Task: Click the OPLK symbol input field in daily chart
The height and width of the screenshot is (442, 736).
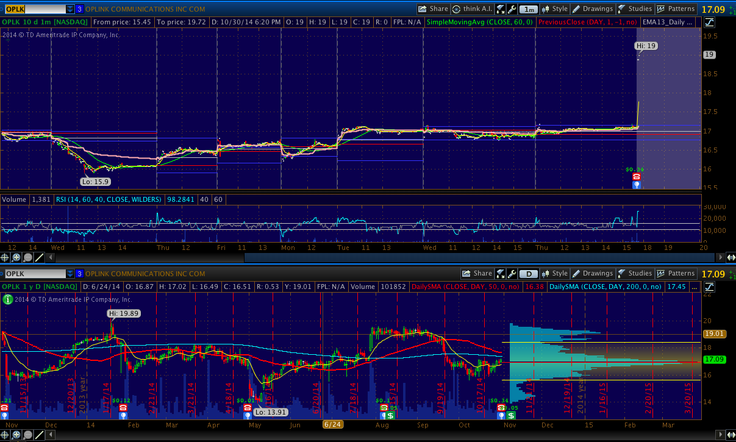Action: pos(34,274)
